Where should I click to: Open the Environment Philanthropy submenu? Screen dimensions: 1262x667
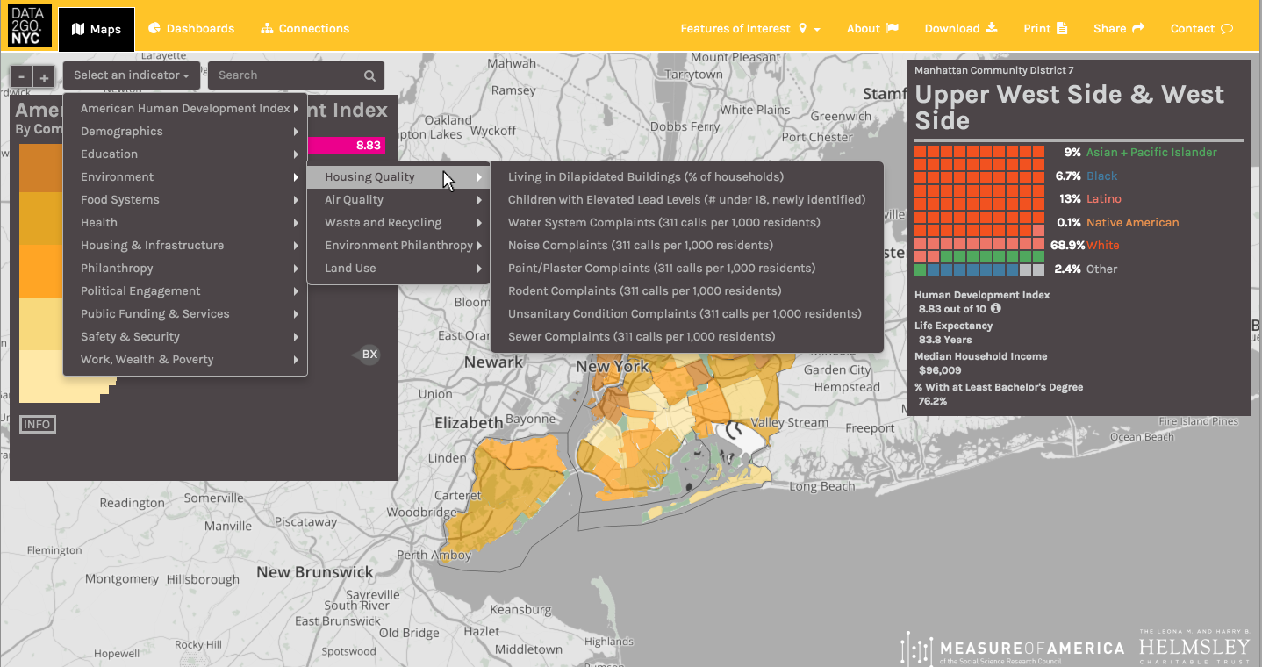pos(398,246)
